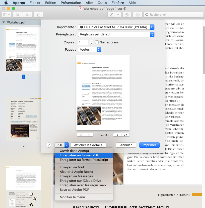Screen dimensions: 205x208
Task: Go to previous preview page
Action: pos(89,135)
